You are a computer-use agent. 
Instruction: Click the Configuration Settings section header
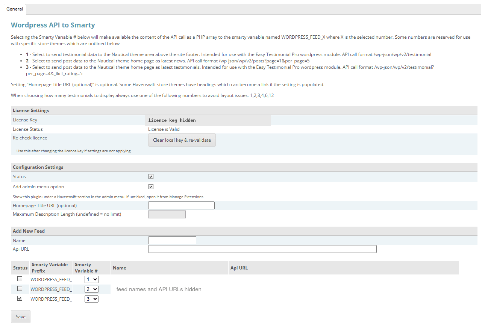tap(244, 167)
